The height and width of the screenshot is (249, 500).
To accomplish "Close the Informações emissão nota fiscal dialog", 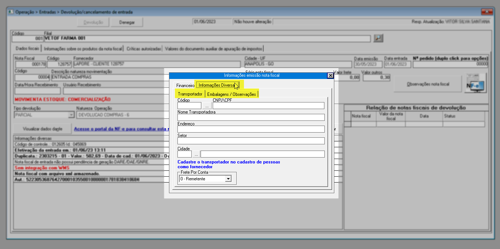I will point(330,75).
